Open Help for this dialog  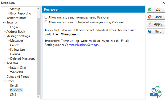pos(156,31)
